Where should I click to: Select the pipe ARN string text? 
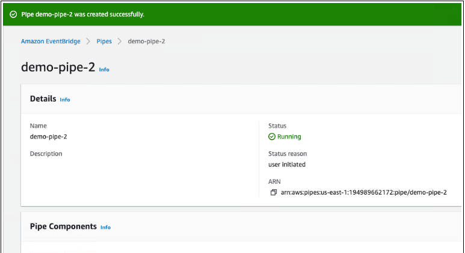tap(363, 193)
